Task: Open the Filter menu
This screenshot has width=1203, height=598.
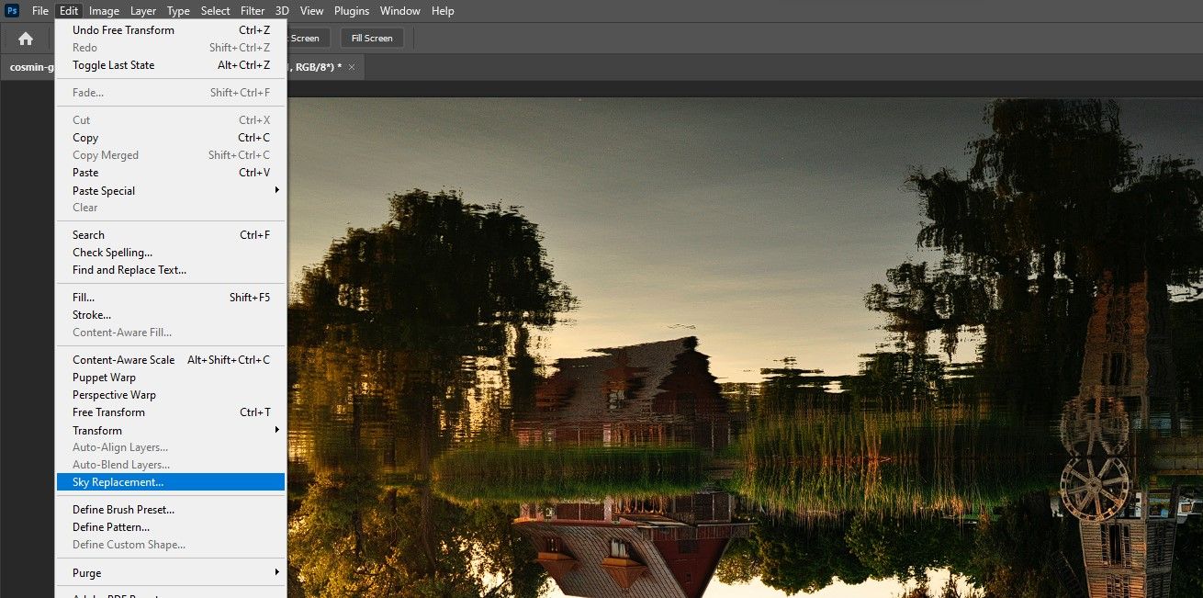Action: [x=253, y=11]
